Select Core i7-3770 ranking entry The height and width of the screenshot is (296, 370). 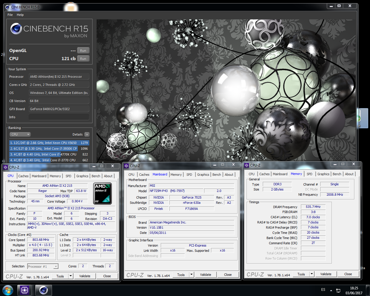[x=49, y=160]
